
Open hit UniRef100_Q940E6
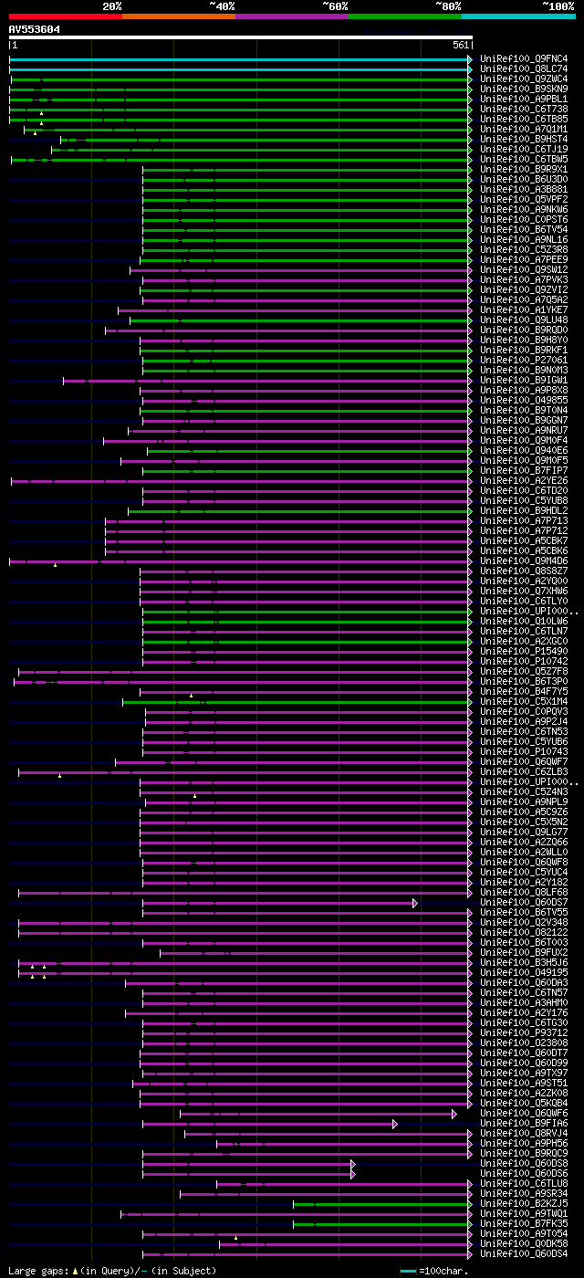coord(524,451)
